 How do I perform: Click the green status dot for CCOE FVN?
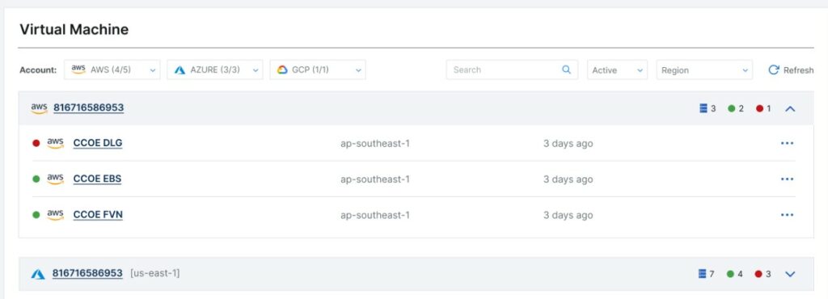36,215
